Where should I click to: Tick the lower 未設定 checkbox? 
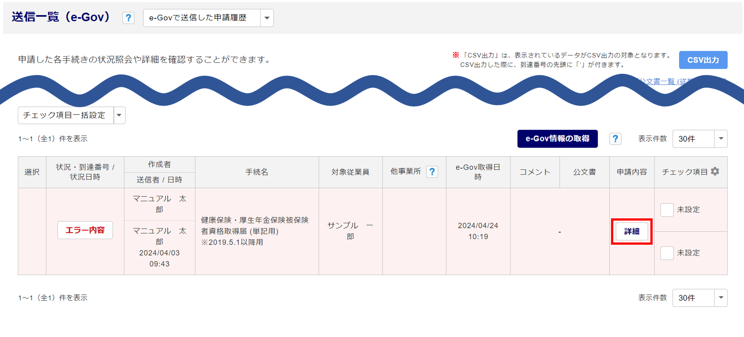pyautogui.click(x=667, y=253)
